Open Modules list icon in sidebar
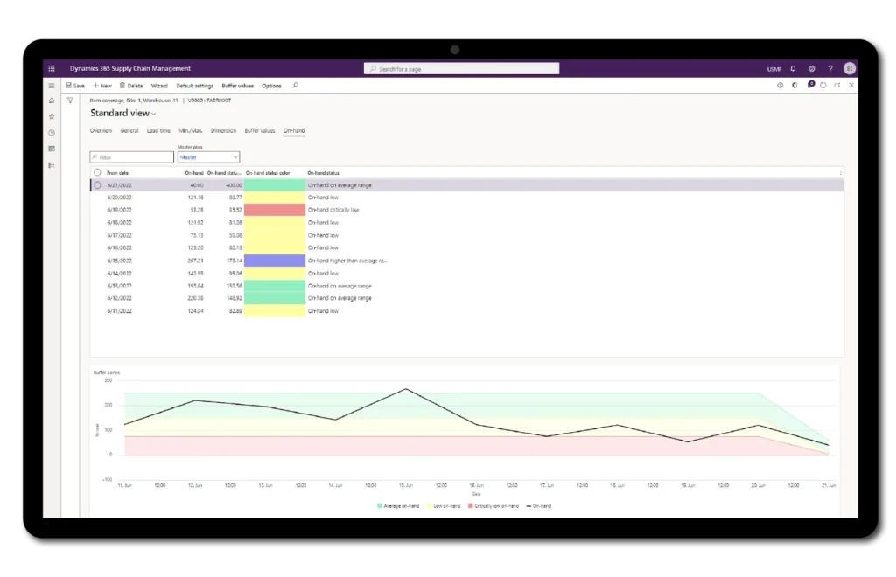Viewport: 896px width, 577px height. tap(52, 165)
